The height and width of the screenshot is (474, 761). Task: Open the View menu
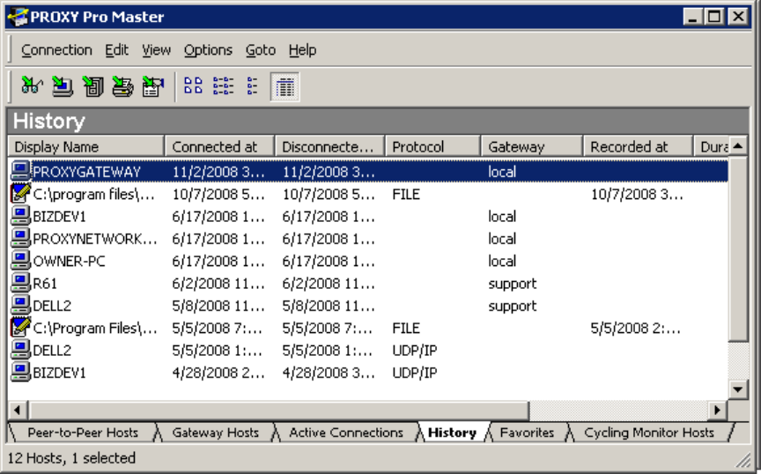click(156, 50)
